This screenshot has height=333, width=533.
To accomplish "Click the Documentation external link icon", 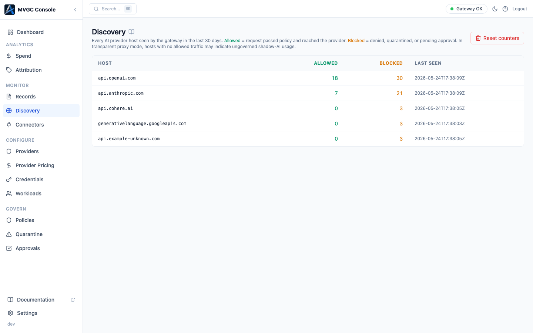I will click(73, 300).
